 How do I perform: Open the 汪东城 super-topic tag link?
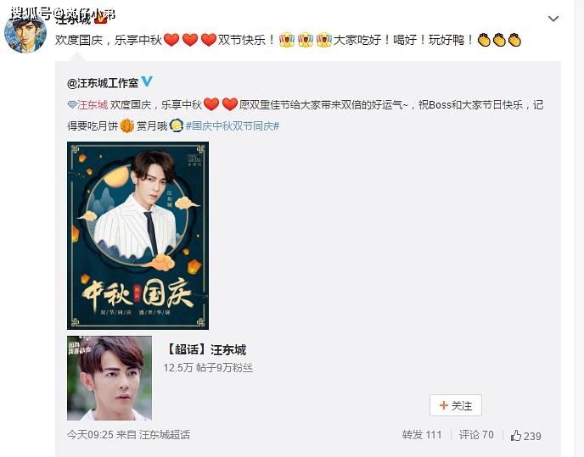(93, 105)
